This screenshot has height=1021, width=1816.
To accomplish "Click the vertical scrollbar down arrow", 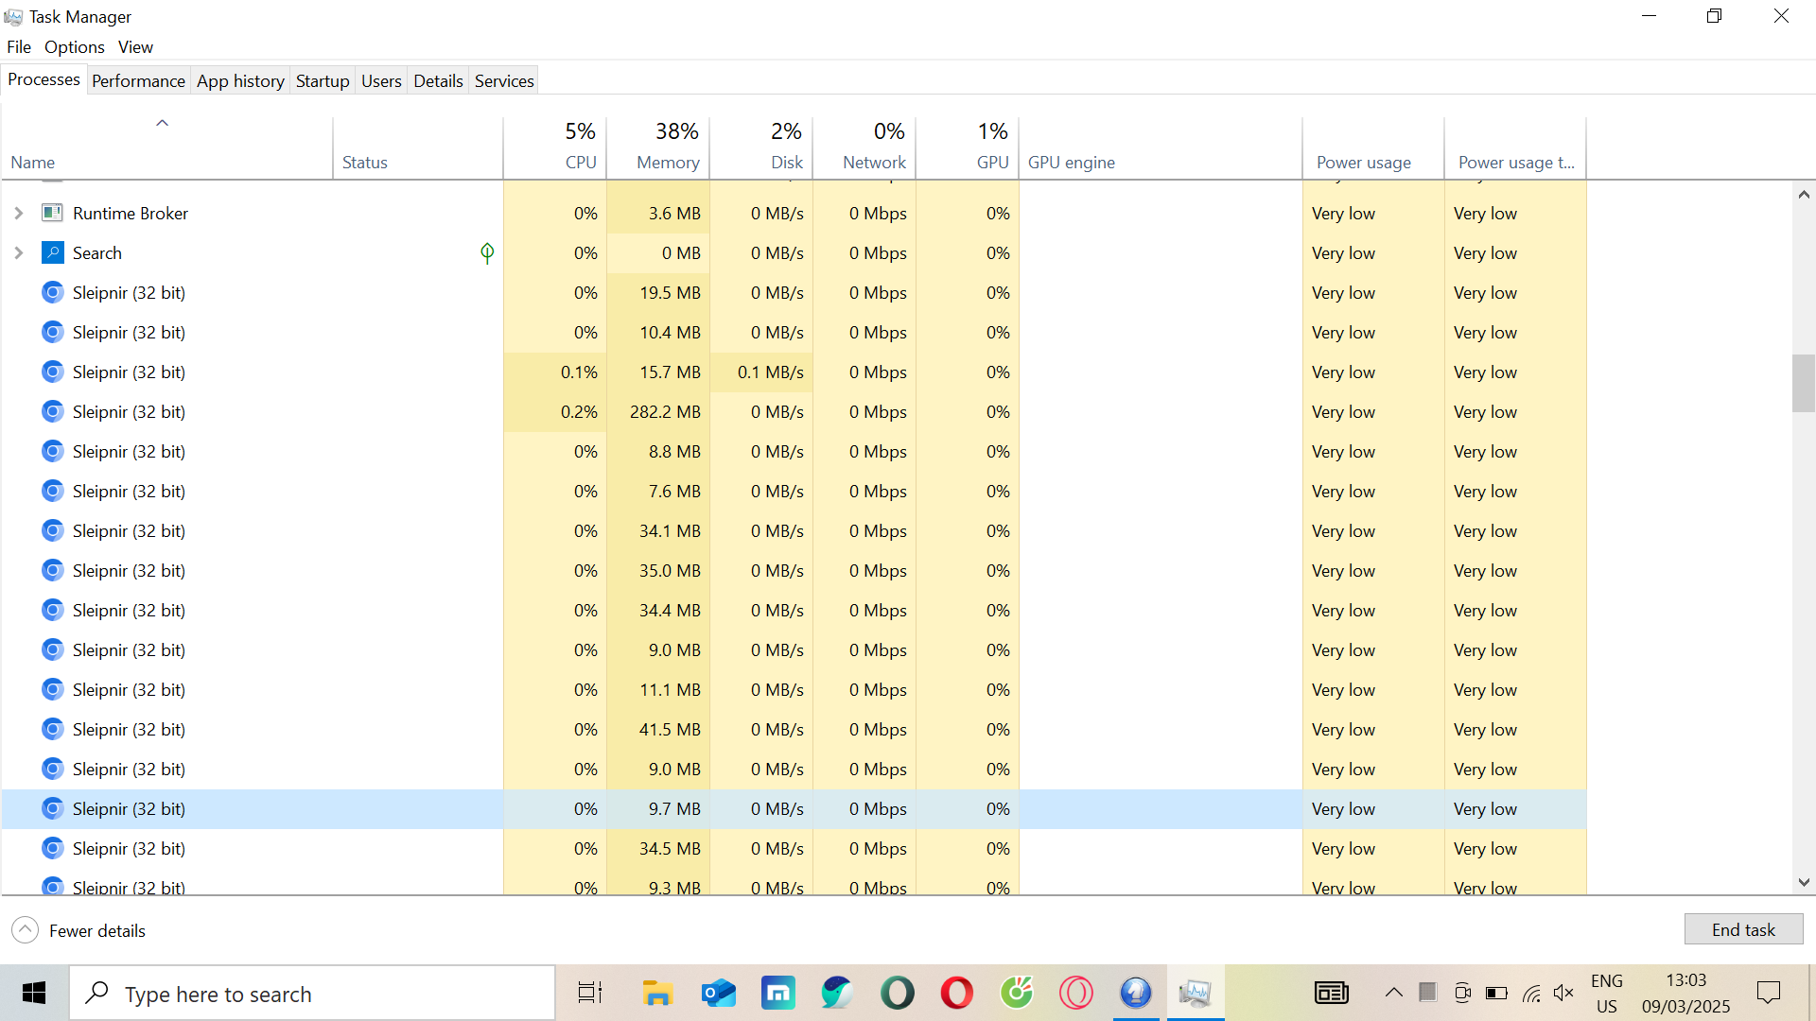I will point(1804,882).
